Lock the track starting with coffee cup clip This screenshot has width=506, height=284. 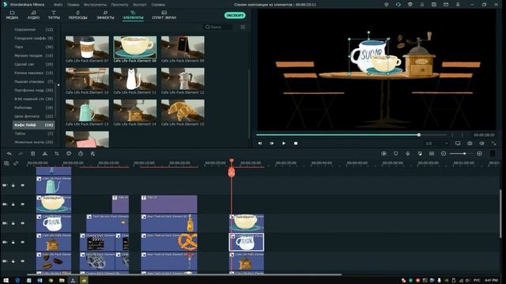tap(13, 204)
